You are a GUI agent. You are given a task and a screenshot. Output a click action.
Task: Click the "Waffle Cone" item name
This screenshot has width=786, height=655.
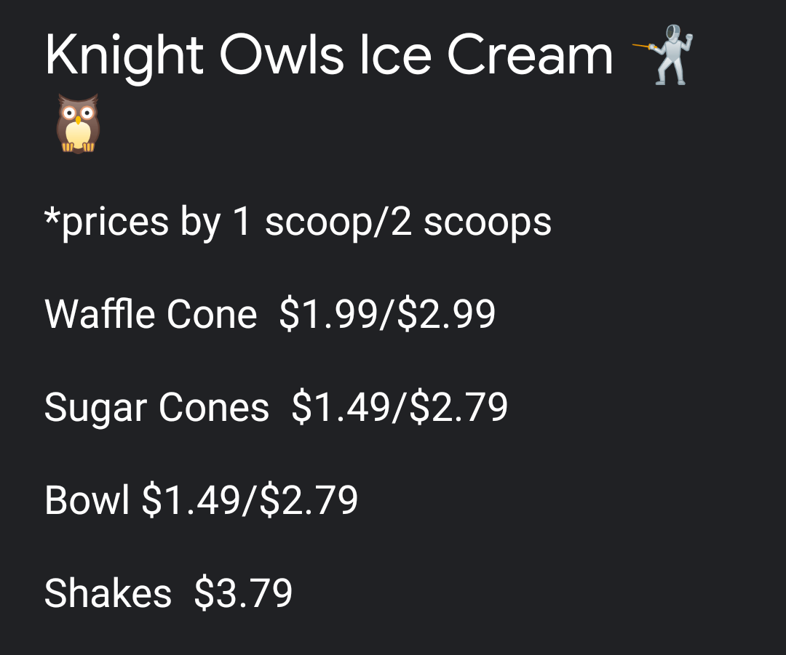click(x=151, y=315)
